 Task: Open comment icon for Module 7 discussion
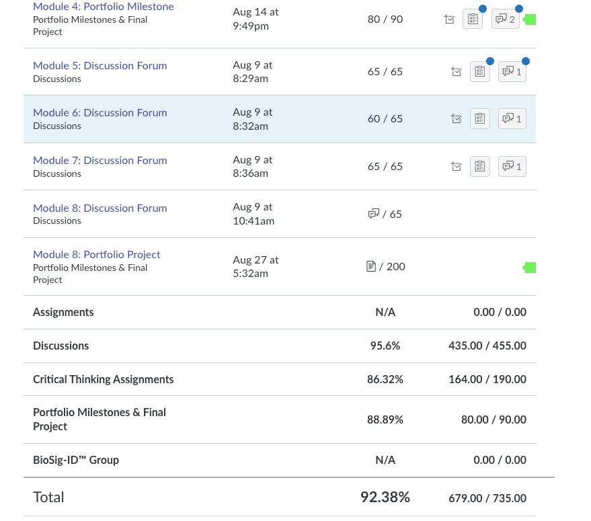click(x=512, y=166)
